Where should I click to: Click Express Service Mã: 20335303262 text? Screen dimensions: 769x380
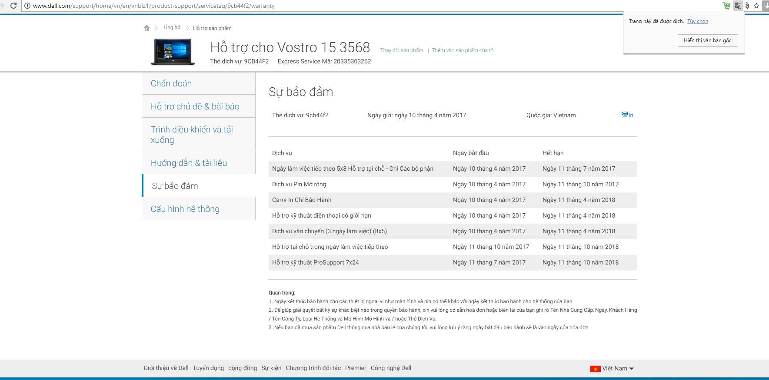coord(324,61)
